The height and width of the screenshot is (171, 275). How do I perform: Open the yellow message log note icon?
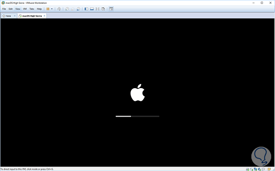269,169
